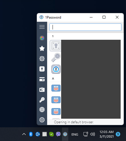Select the third shield item under section A
The image size is (126, 141).
click(56, 112)
